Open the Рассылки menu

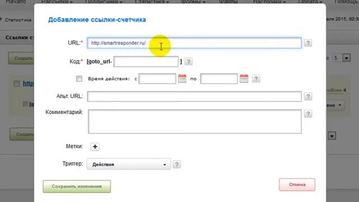57,2
